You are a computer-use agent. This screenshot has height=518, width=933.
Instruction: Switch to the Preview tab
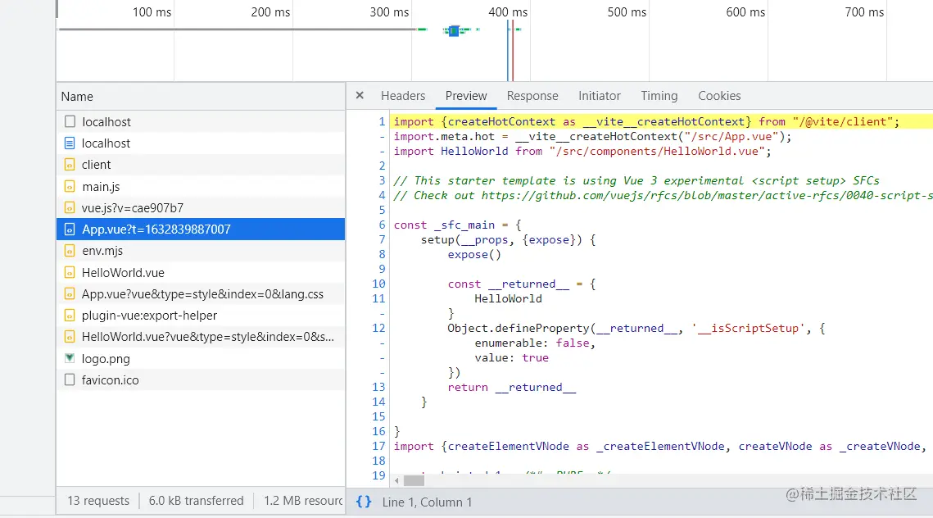point(466,96)
